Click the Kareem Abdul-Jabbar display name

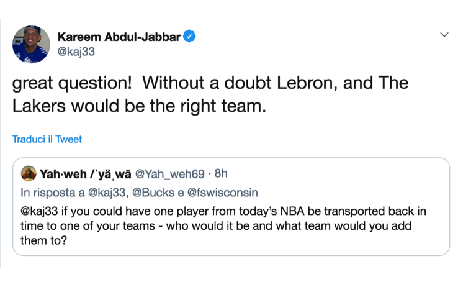(x=119, y=37)
